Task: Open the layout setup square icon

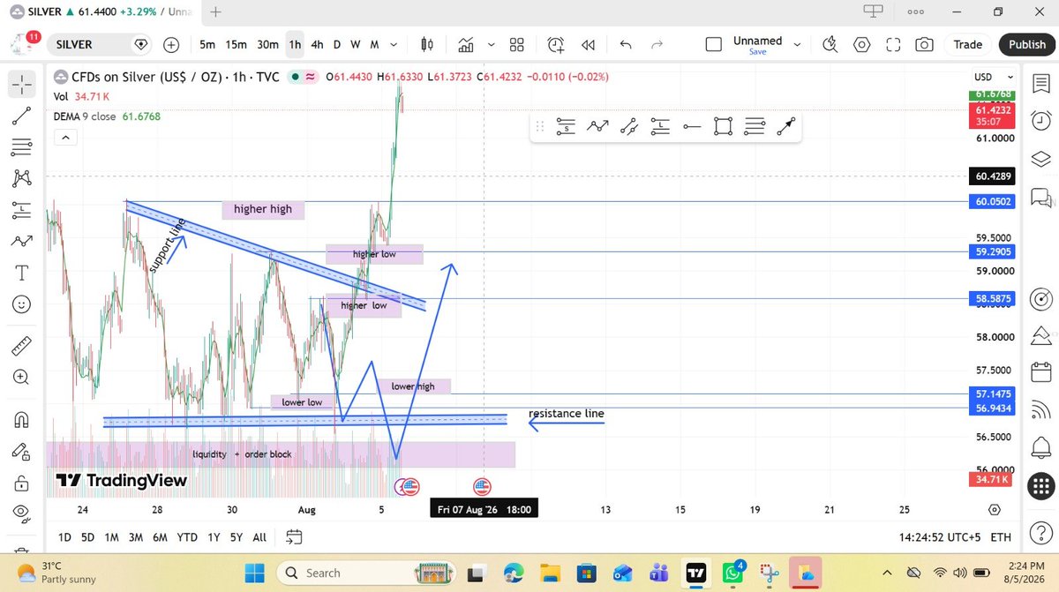Action: [714, 44]
